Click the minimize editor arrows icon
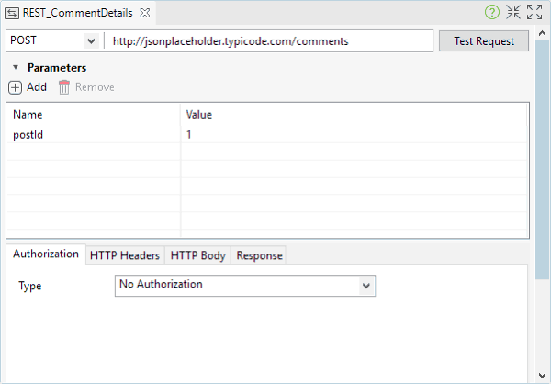551x384 pixels. (513, 12)
